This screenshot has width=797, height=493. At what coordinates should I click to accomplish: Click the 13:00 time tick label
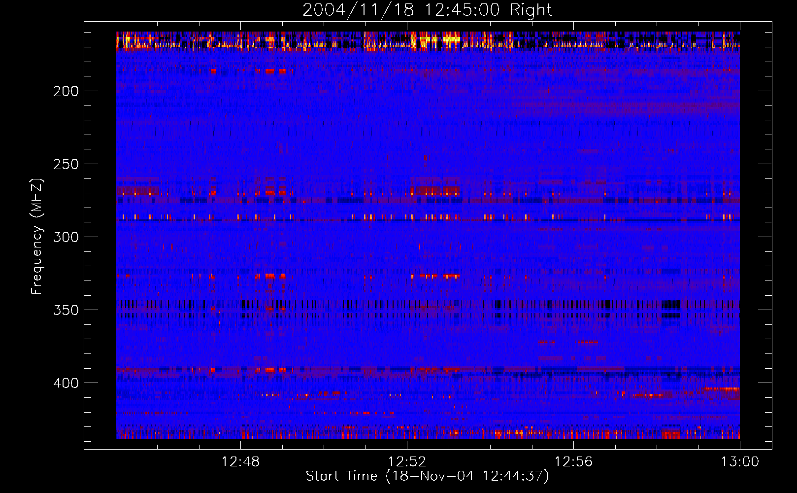(x=740, y=462)
